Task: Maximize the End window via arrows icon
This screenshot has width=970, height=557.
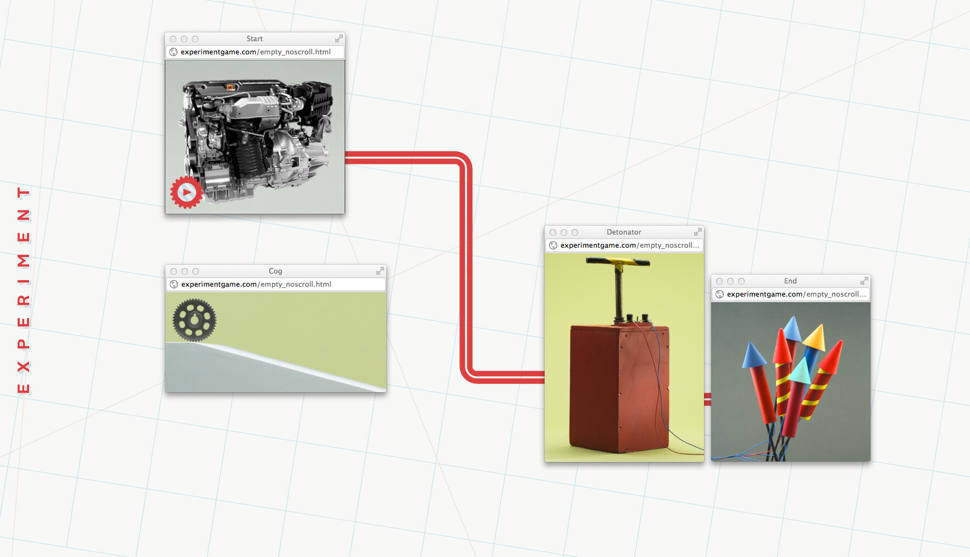Action: pyautogui.click(x=864, y=281)
